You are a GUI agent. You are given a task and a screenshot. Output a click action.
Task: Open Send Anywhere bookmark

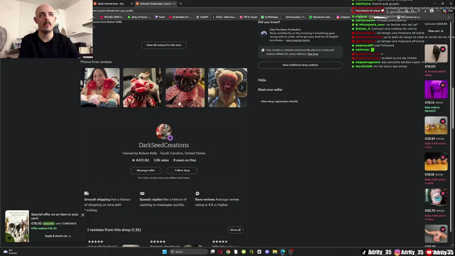tap(293, 17)
